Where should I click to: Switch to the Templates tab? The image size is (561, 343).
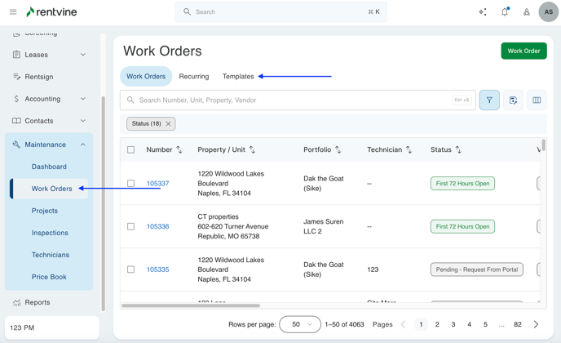pyautogui.click(x=238, y=77)
